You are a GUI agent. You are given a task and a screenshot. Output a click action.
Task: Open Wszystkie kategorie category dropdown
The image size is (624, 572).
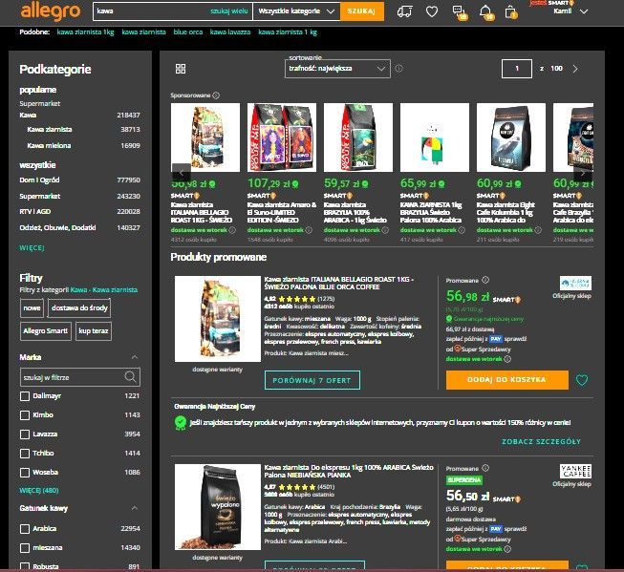[x=296, y=11]
